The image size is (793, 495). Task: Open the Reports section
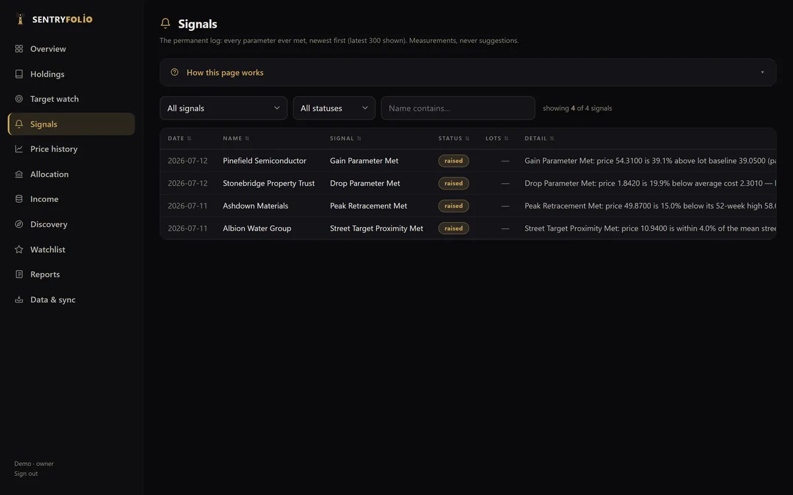[x=71, y=275]
